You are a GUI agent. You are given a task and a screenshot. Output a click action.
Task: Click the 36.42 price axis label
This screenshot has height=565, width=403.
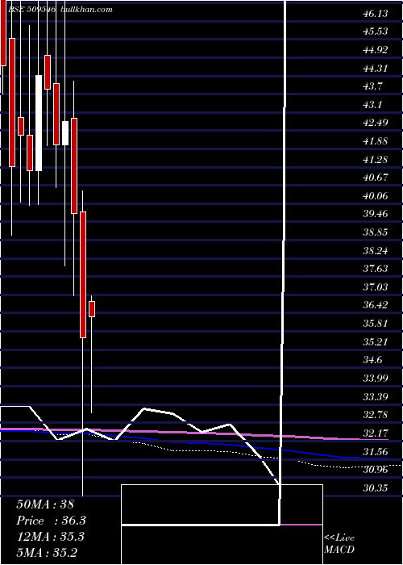click(x=376, y=305)
